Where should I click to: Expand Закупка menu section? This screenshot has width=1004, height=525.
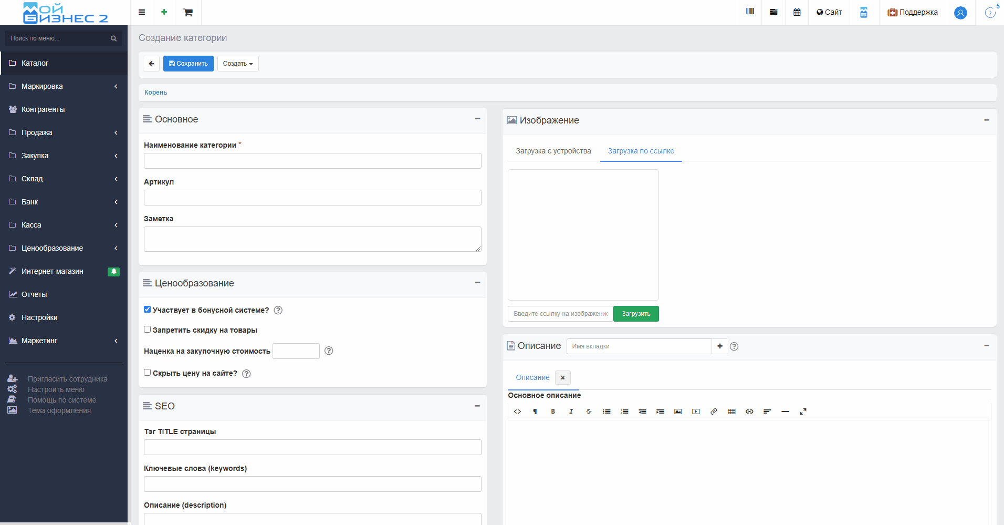pyautogui.click(x=64, y=156)
